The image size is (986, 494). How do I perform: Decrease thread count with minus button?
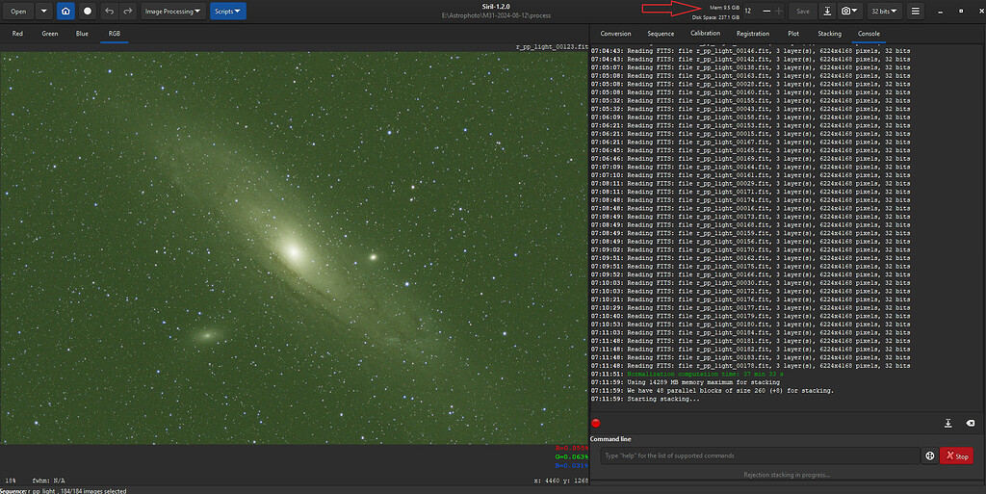(765, 11)
